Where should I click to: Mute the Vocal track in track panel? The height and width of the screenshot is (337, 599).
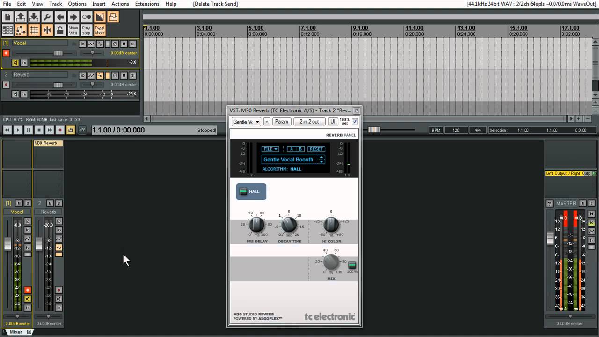124,44
